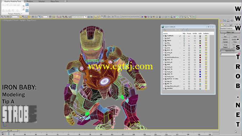The width and height of the screenshot is (242, 136).
Task: Click the Select Object tool icon
Action: pos(21,17)
